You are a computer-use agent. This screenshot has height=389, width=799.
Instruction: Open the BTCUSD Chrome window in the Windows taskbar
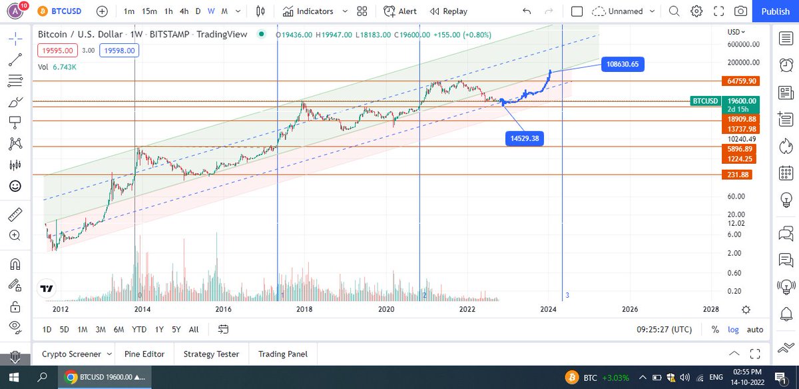pos(105,378)
